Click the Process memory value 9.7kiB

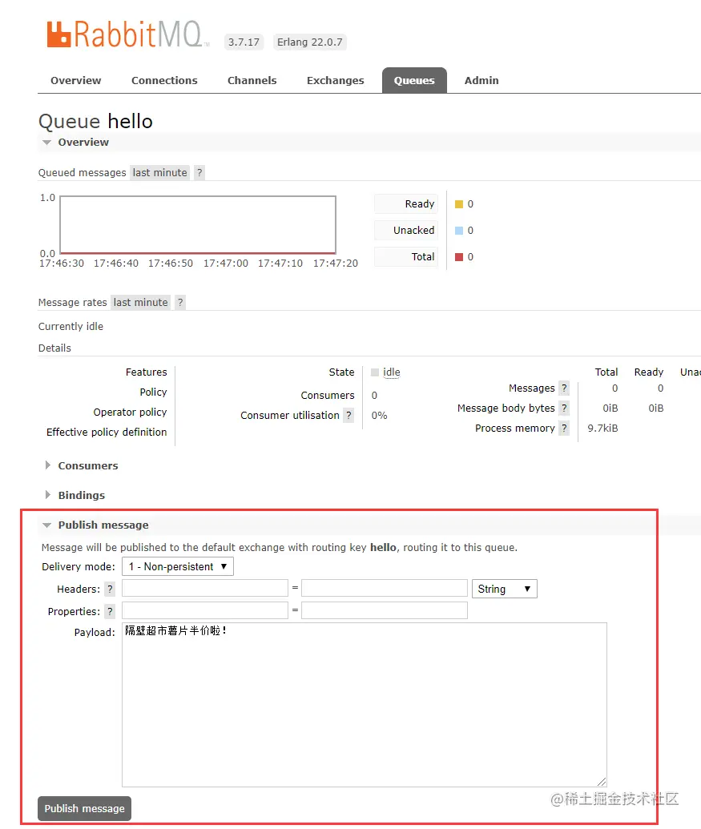[x=602, y=429]
